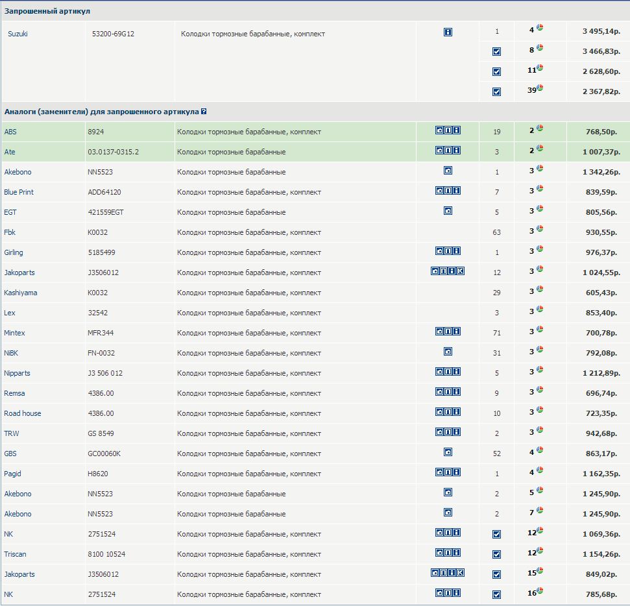
Task: Click the middle П icon in the Mintex row
Action: click(x=448, y=332)
